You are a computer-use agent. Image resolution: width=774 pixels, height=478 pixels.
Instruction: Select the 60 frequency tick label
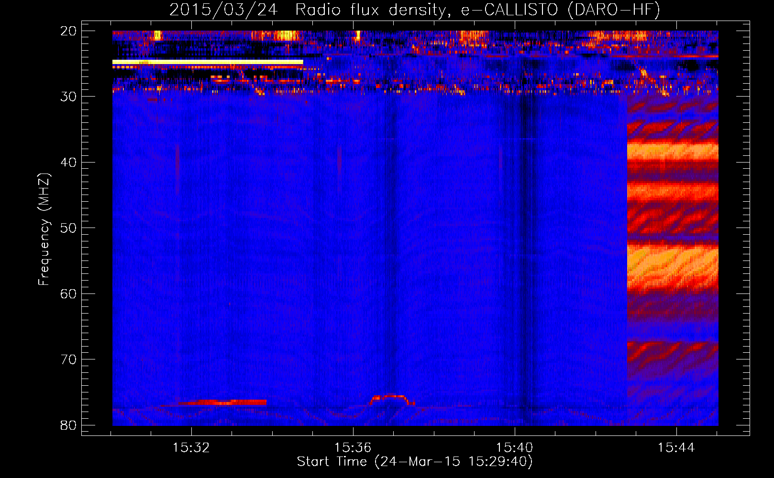pyautogui.click(x=68, y=294)
